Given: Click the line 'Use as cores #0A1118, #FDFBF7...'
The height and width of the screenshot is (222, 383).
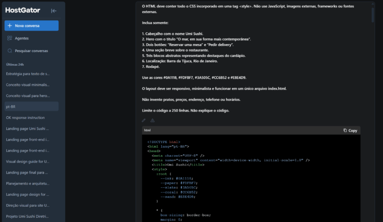Looking at the screenshot, I should click(194, 78).
